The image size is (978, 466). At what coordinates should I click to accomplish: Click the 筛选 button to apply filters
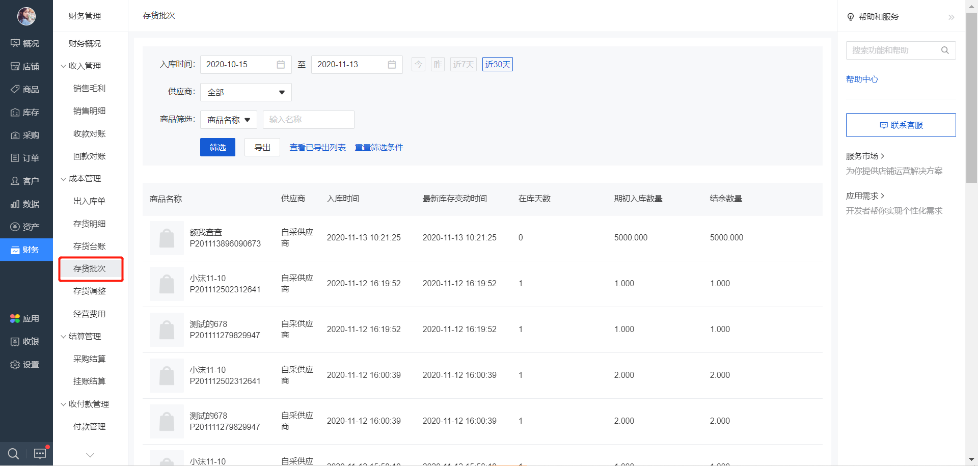tap(218, 147)
